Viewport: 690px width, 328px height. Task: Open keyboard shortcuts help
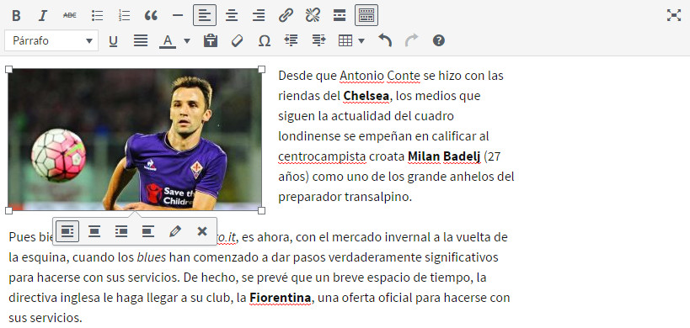point(439,41)
